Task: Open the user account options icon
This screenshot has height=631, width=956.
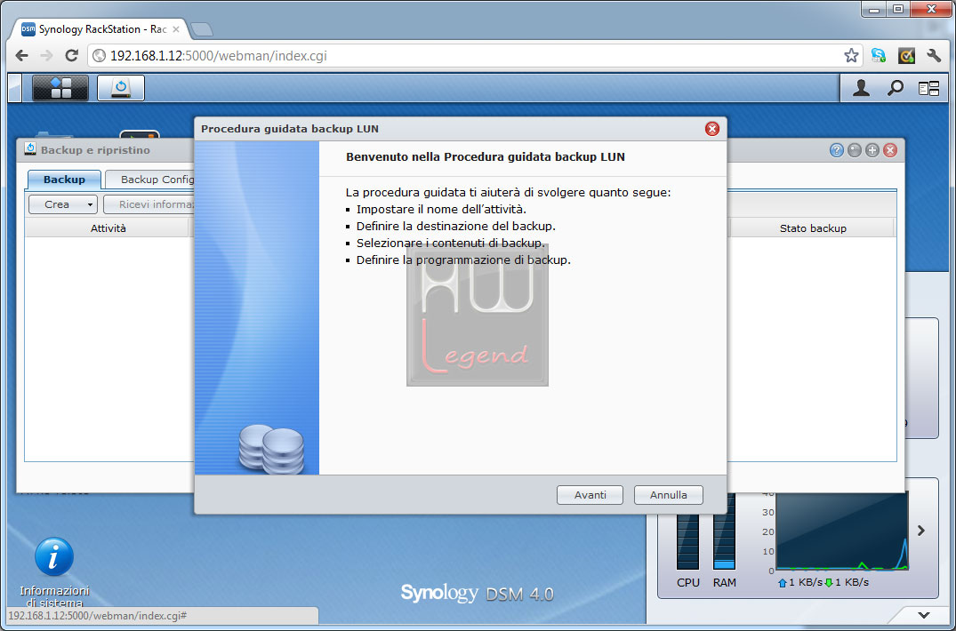Action: [x=861, y=88]
